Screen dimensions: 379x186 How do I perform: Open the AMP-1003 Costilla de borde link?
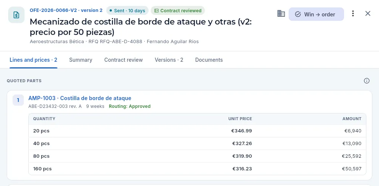(x=80, y=98)
